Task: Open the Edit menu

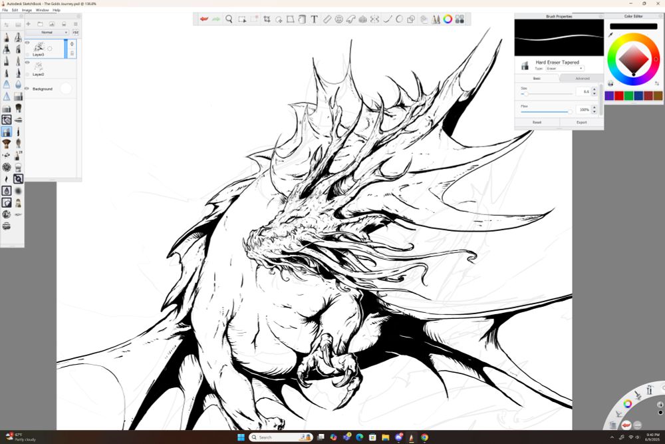Action: [15, 10]
